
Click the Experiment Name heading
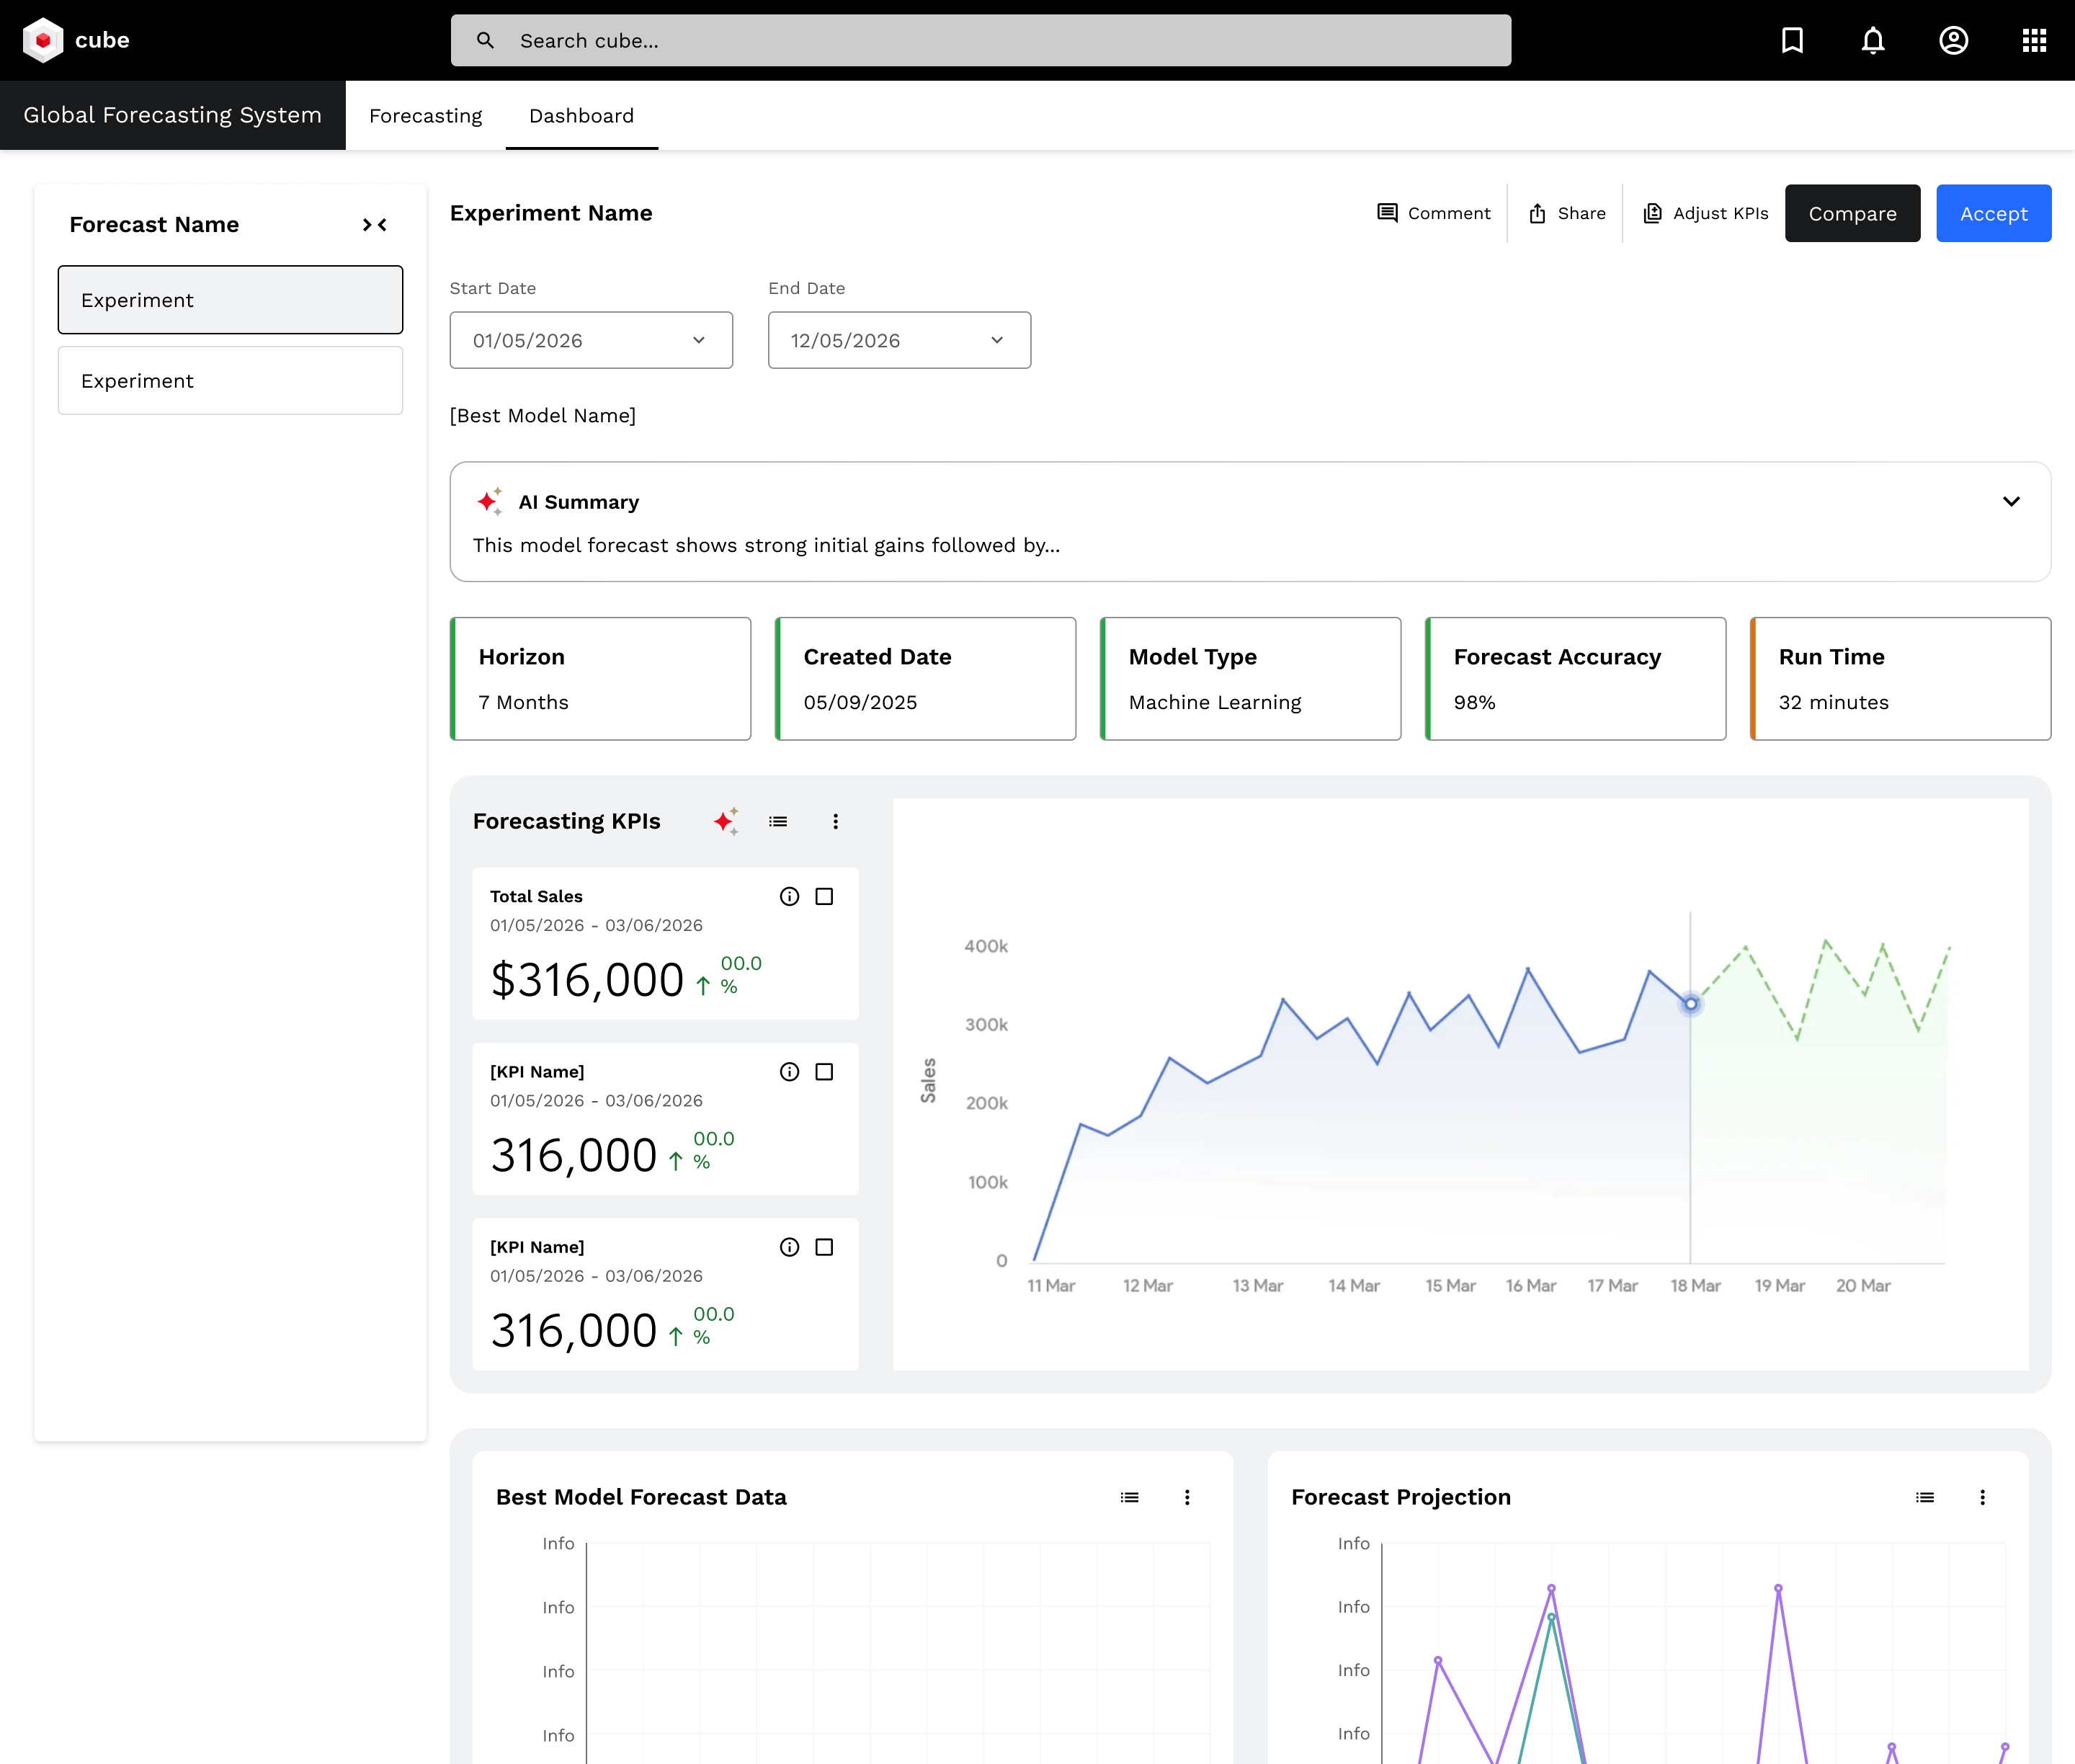551,213
